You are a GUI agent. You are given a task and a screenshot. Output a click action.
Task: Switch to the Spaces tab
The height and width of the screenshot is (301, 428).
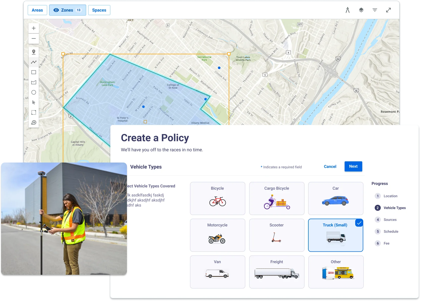[99, 10]
